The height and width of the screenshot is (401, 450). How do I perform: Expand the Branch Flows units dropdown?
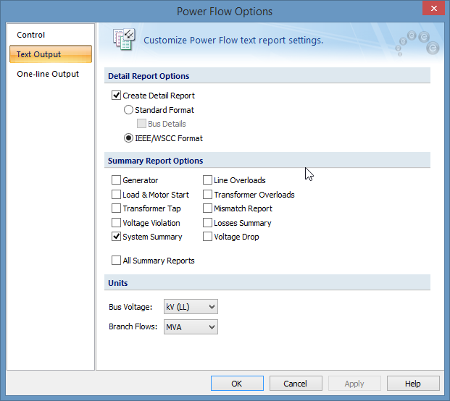pos(191,327)
